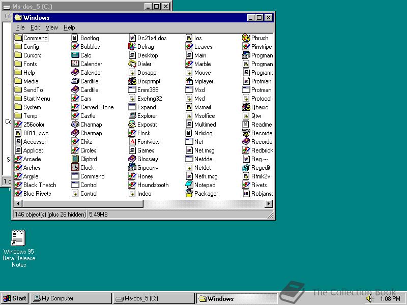Screen dimensions: 407x305
Task: Select the Notepad icon
Action: coord(189,185)
